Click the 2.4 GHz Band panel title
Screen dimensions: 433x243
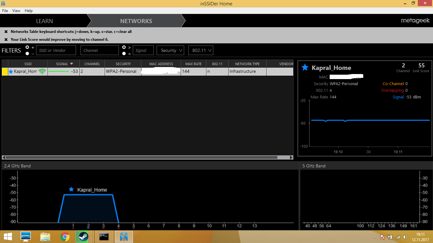(x=17, y=166)
